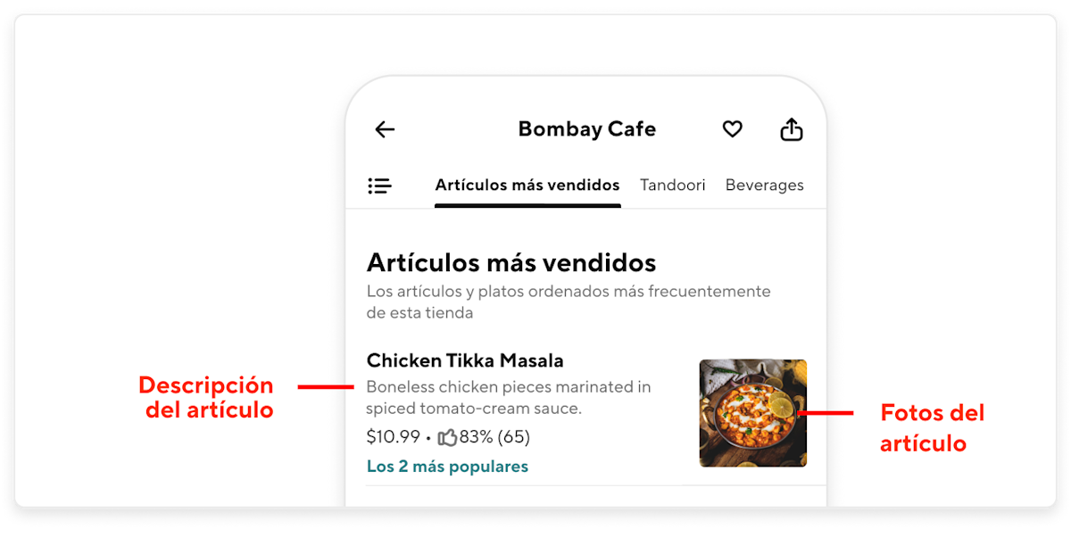Click the Fotos del artículo annotation label
1071x537 pixels.
pos(932,427)
